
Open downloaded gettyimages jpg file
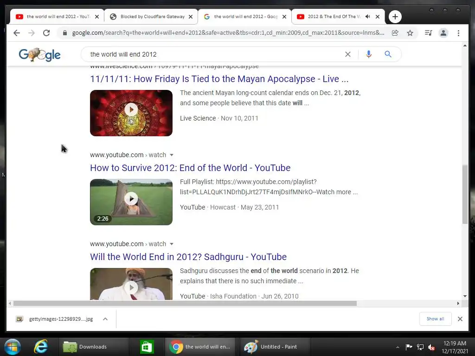coord(55,319)
